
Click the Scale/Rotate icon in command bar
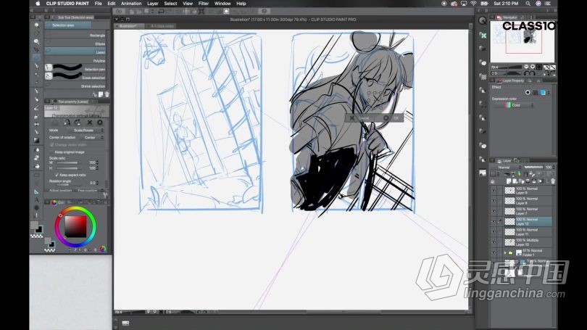(x=201, y=12)
